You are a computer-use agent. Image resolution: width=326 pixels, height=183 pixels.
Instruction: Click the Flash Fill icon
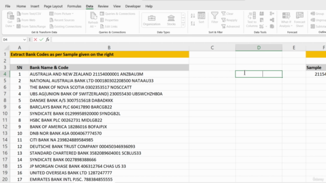coord(262,14)
